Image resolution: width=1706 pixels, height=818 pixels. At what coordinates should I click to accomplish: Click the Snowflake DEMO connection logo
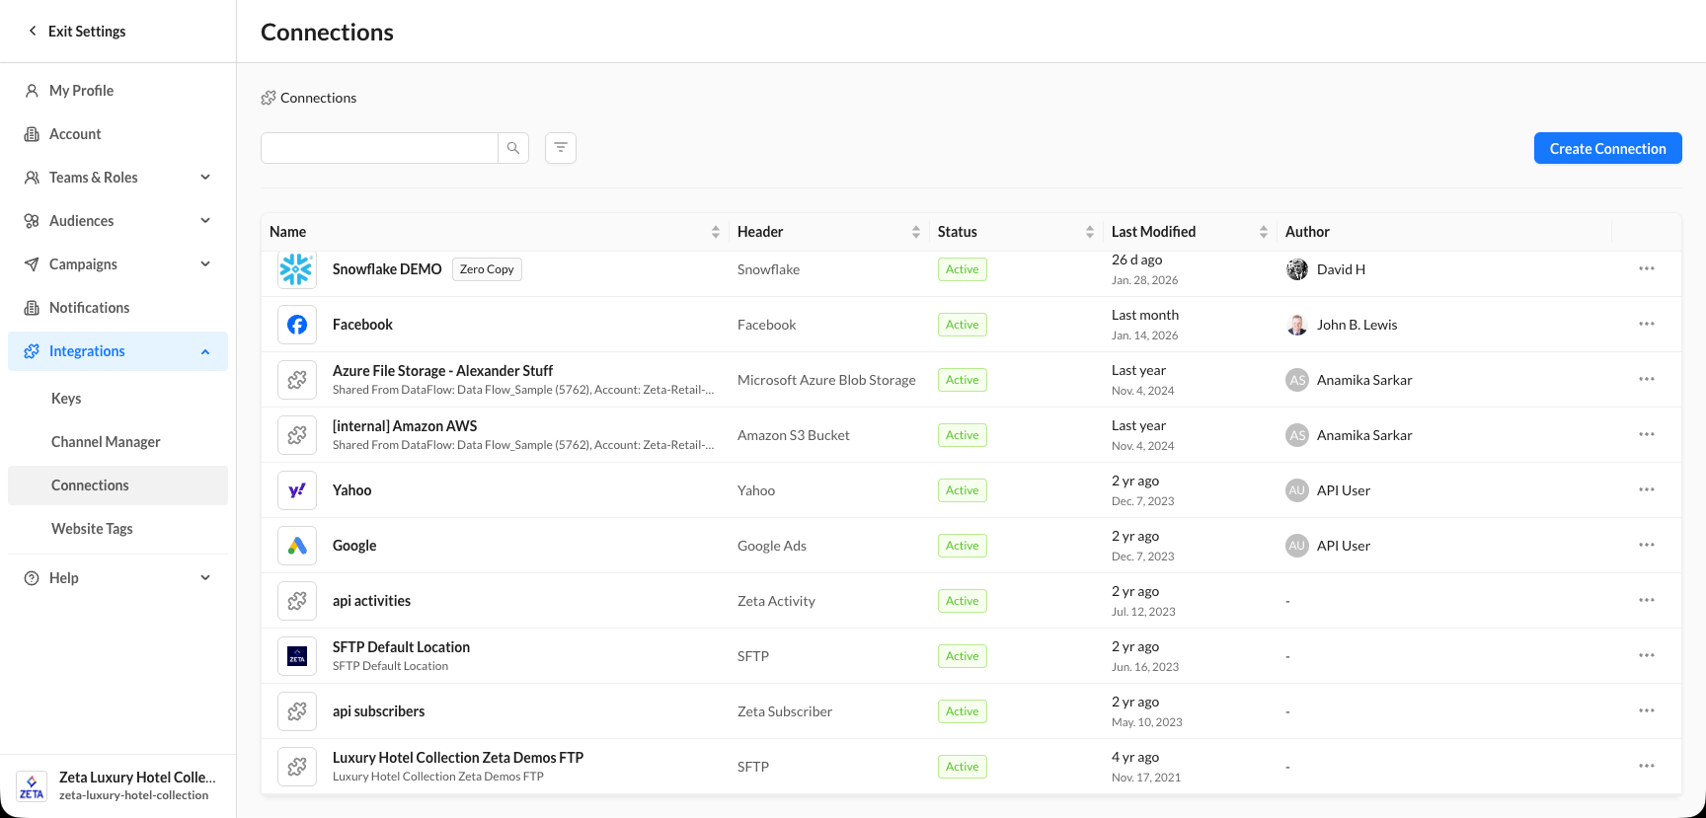click(x=296, y=269)
